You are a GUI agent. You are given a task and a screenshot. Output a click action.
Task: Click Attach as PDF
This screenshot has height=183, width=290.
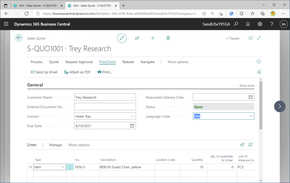pos(77,72)
